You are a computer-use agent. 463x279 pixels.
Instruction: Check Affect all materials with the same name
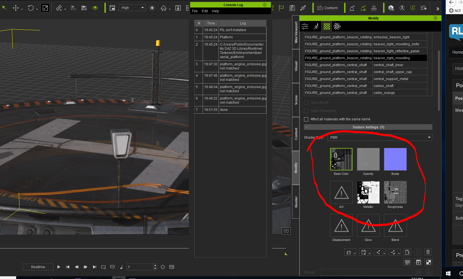(306, 119)
